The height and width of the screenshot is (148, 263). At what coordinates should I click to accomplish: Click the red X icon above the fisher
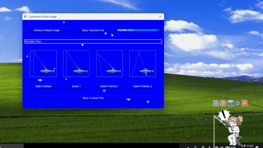tap(245, 103)
